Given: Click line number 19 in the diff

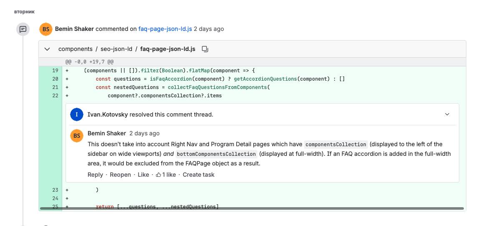Looking at the screenshot, I should pyautogui.click(x=55, y=71).
